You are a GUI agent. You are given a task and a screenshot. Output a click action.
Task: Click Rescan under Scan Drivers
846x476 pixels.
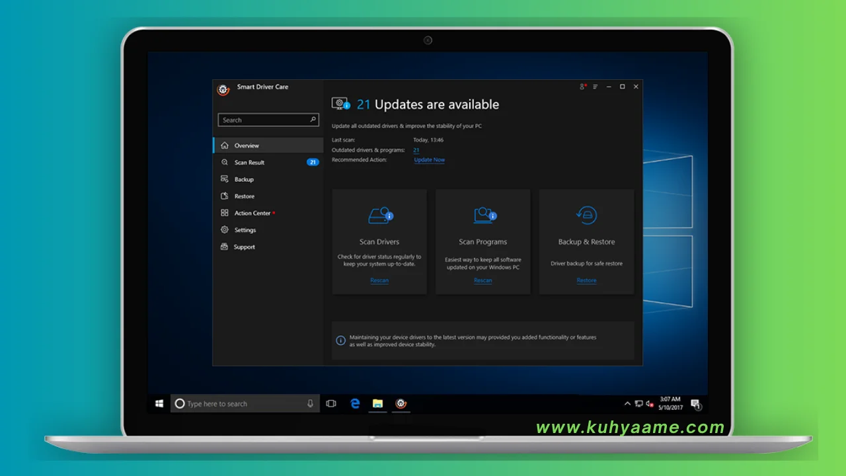(x=379, y=280)
